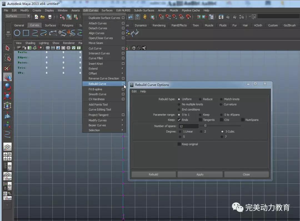Select Reduce rebuild type

[200, 99]
